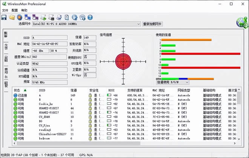Click the blue connected status icon for A
The image size is (249, 158).
click(x=15, y=95)
